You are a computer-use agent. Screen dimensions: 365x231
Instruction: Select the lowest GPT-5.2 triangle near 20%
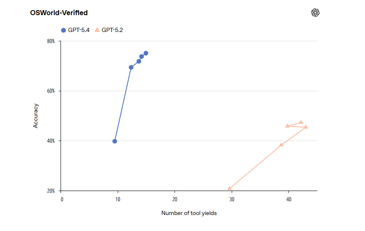(229, 189)
